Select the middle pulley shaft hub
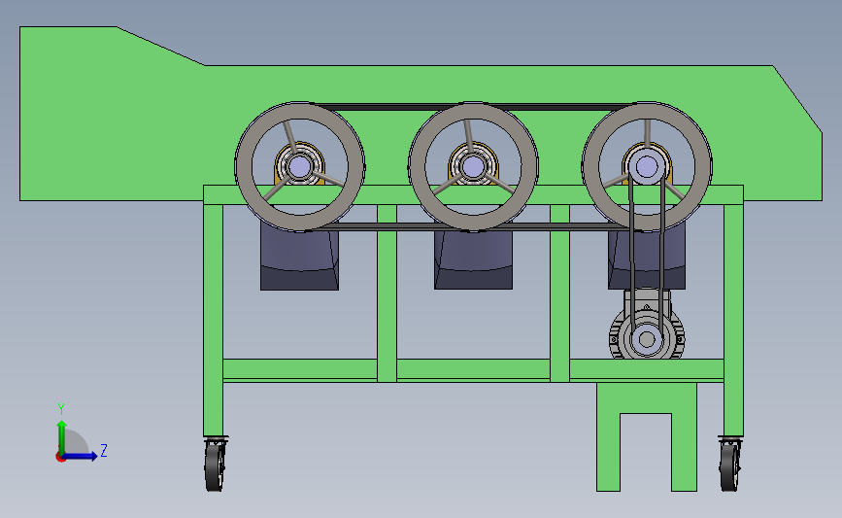The image size is (842, 518). point(473,166)
